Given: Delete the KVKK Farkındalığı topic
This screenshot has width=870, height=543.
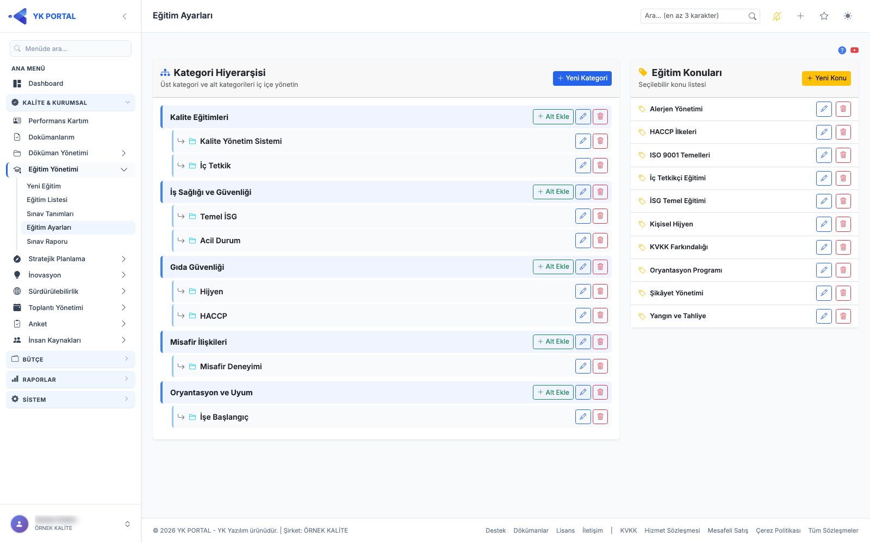Looking at the screenshot, I should [x=843, y=247].
